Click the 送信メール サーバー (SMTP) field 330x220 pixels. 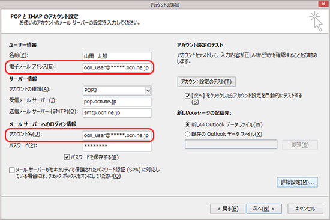(117, 112)
